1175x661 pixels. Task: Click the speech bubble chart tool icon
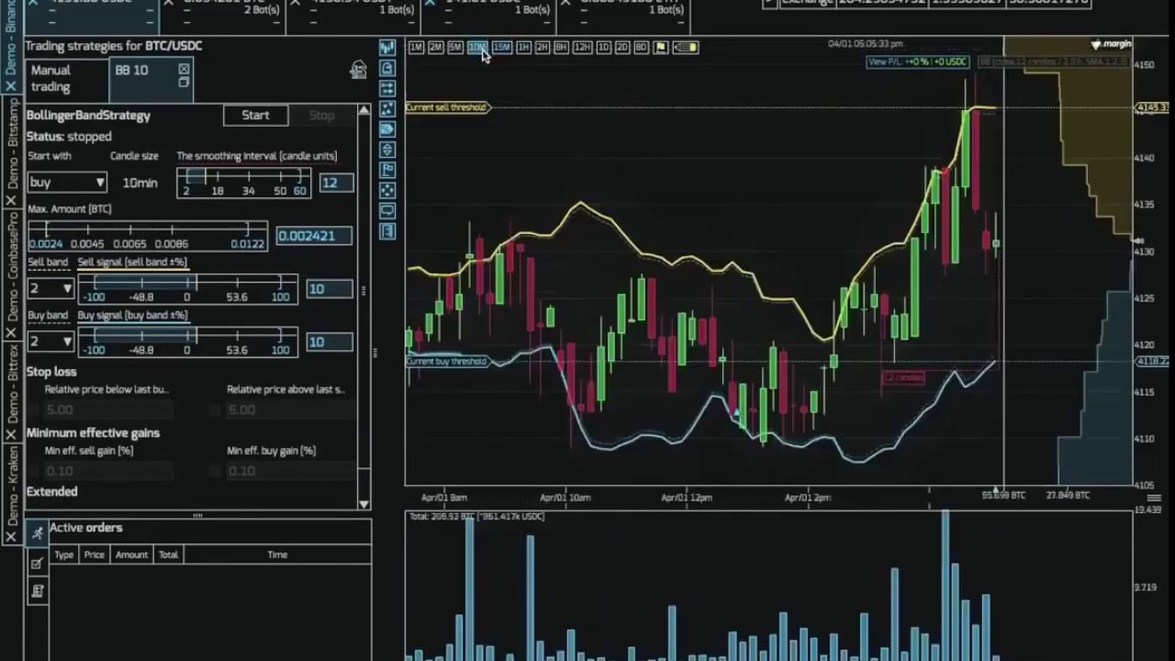(x=387, y=211)
